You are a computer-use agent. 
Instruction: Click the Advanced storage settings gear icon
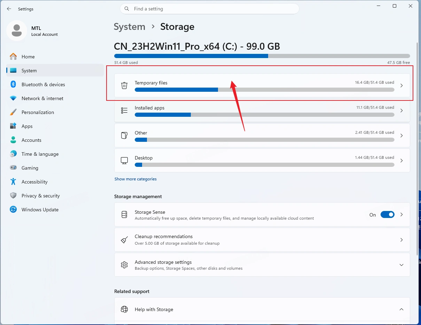coord(124,265)
